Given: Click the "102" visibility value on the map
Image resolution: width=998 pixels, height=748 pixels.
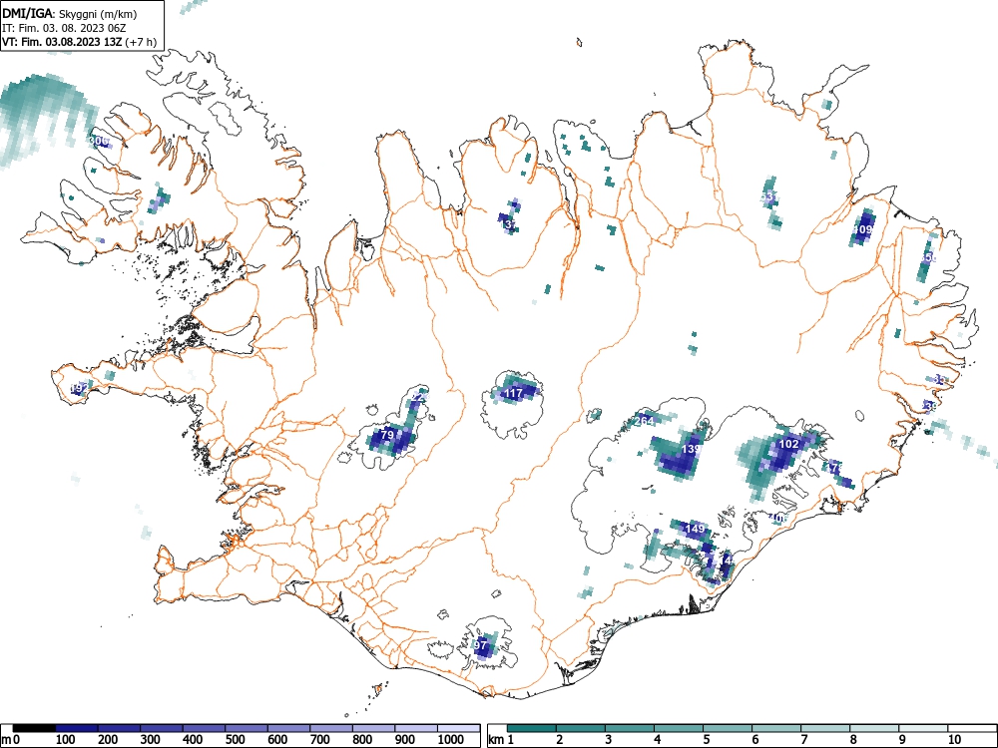Looking at the screenshot, I should [x=788, y=444].
